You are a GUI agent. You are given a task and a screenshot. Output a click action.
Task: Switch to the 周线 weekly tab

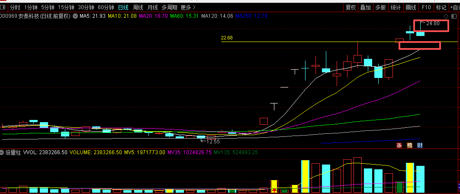[138, 7]
